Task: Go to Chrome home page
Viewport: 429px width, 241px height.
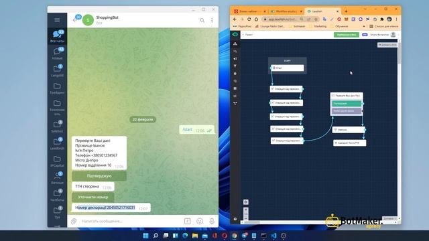Action: tap(256, 19)
